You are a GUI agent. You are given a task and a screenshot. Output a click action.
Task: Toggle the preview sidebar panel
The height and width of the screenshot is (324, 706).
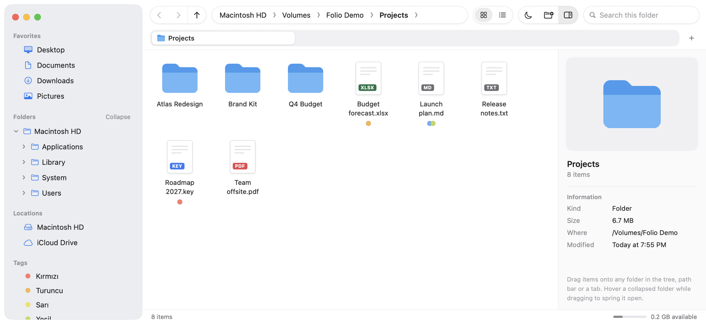click(x=568, y=15)
